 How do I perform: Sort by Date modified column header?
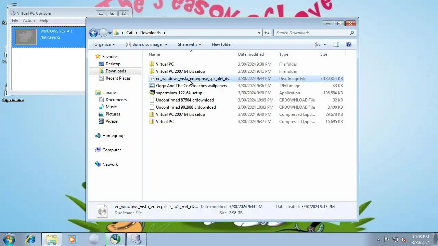coord(251,54)
